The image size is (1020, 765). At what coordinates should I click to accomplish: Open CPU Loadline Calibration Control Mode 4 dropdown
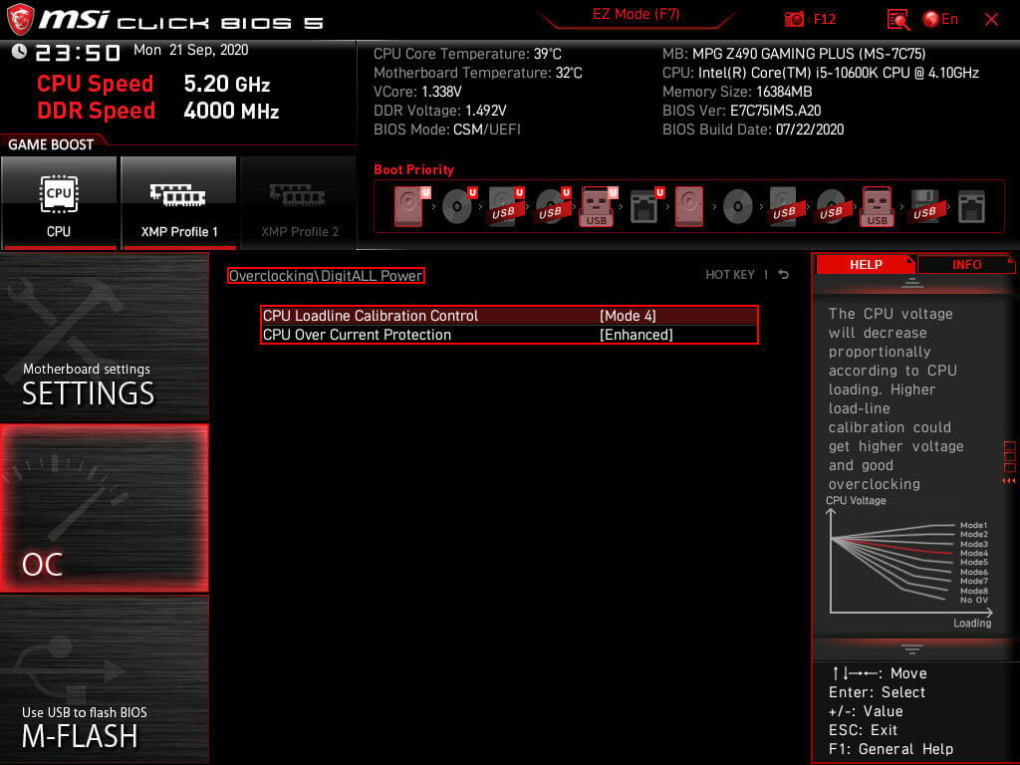click(509, 316)
